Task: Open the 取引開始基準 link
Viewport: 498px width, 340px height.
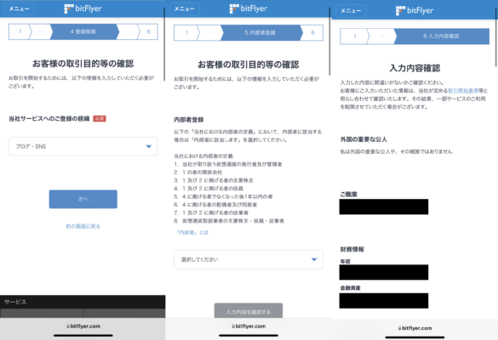Action: click(463, 91)
